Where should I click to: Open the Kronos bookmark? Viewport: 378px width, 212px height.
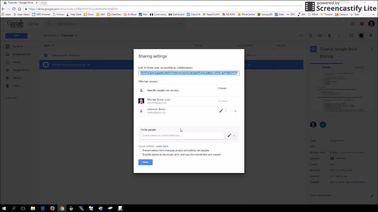[58, 14]
